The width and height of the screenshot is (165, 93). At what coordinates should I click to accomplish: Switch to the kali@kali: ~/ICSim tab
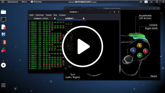(x=41, y=18)
